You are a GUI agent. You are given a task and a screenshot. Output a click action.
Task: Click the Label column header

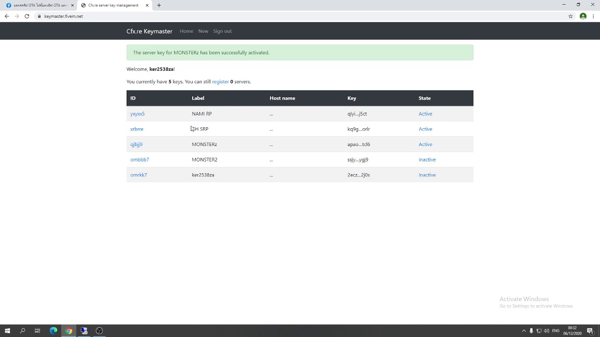click(198, 98)
